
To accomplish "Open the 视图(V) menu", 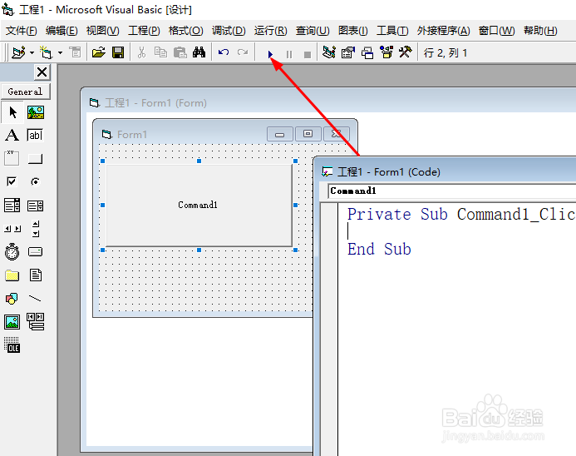I will point(103,31).
